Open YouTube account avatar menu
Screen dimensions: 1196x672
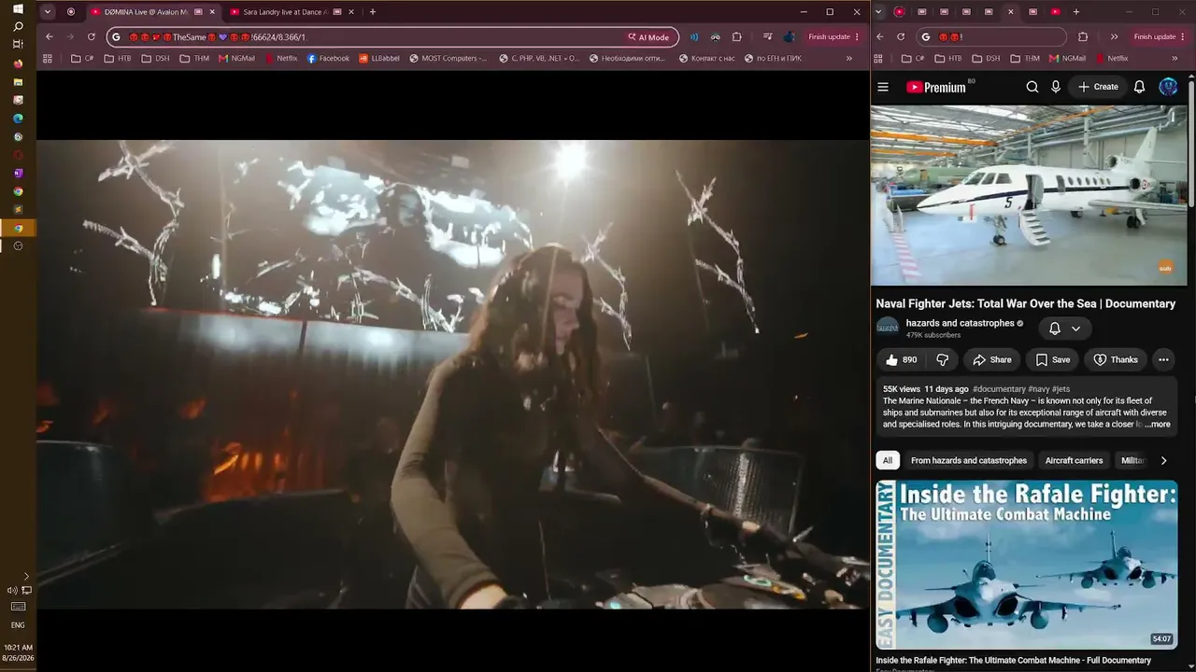point(1168,87)
